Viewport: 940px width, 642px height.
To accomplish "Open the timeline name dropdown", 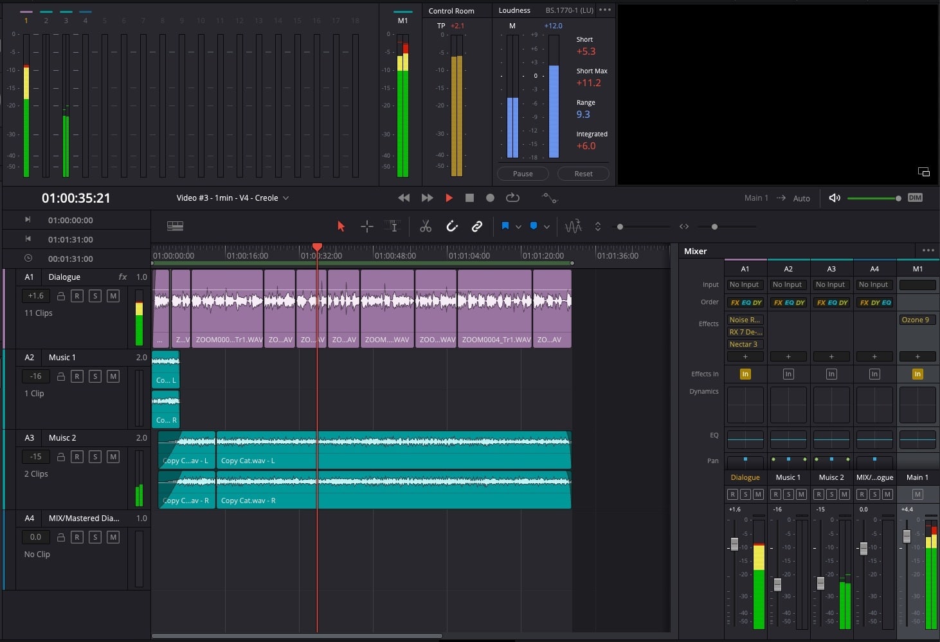I will pos(285,198).
